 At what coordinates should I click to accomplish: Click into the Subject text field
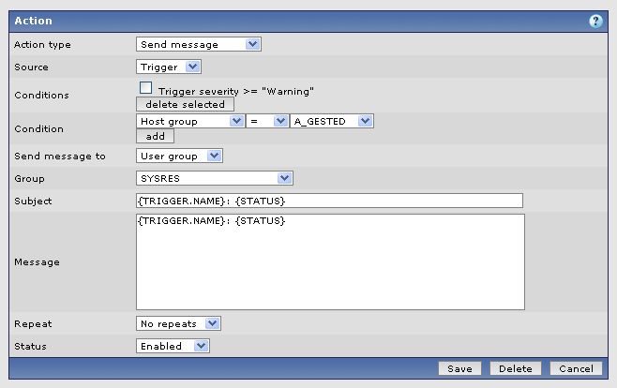329,201
